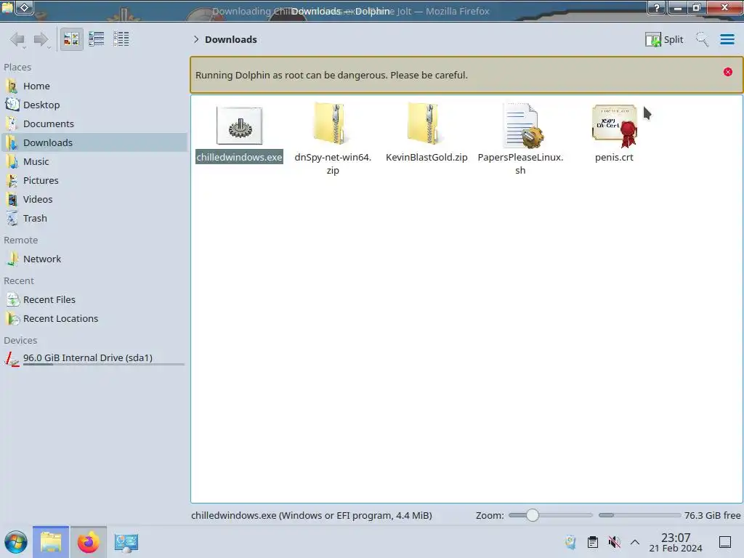Open the System Settings taskbar icon

click(x=126, y=542)
